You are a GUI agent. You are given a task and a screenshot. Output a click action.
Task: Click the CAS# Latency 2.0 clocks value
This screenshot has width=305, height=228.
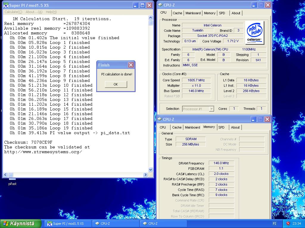click(221, 174)
